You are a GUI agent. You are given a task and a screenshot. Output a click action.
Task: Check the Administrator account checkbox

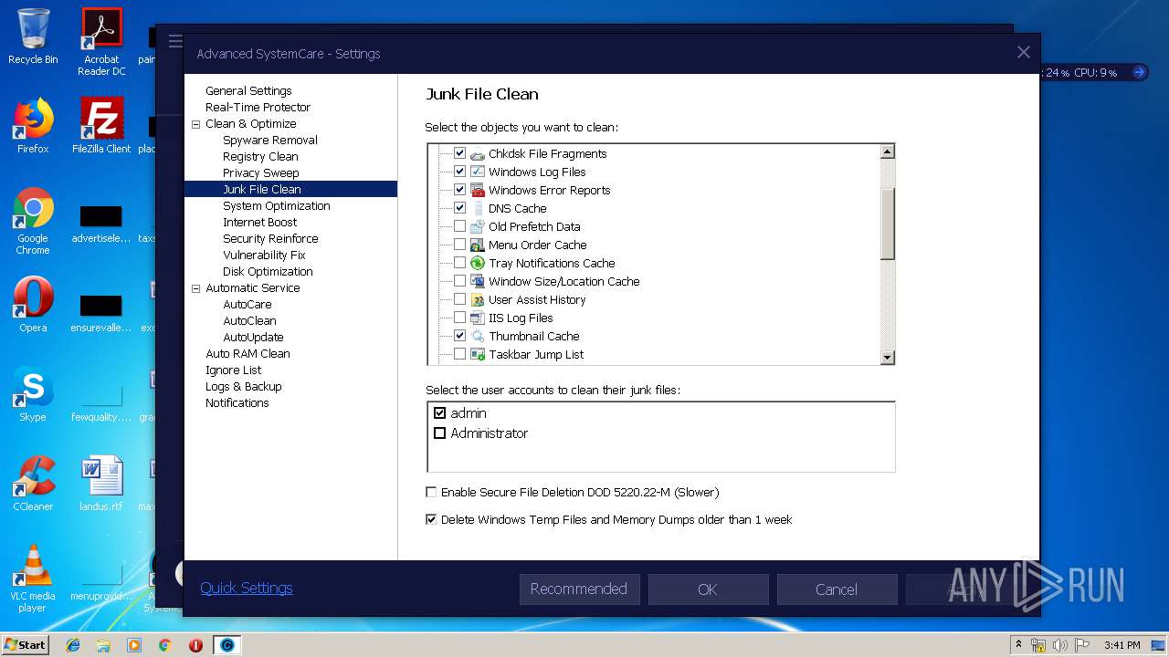[x=440, y=433]
